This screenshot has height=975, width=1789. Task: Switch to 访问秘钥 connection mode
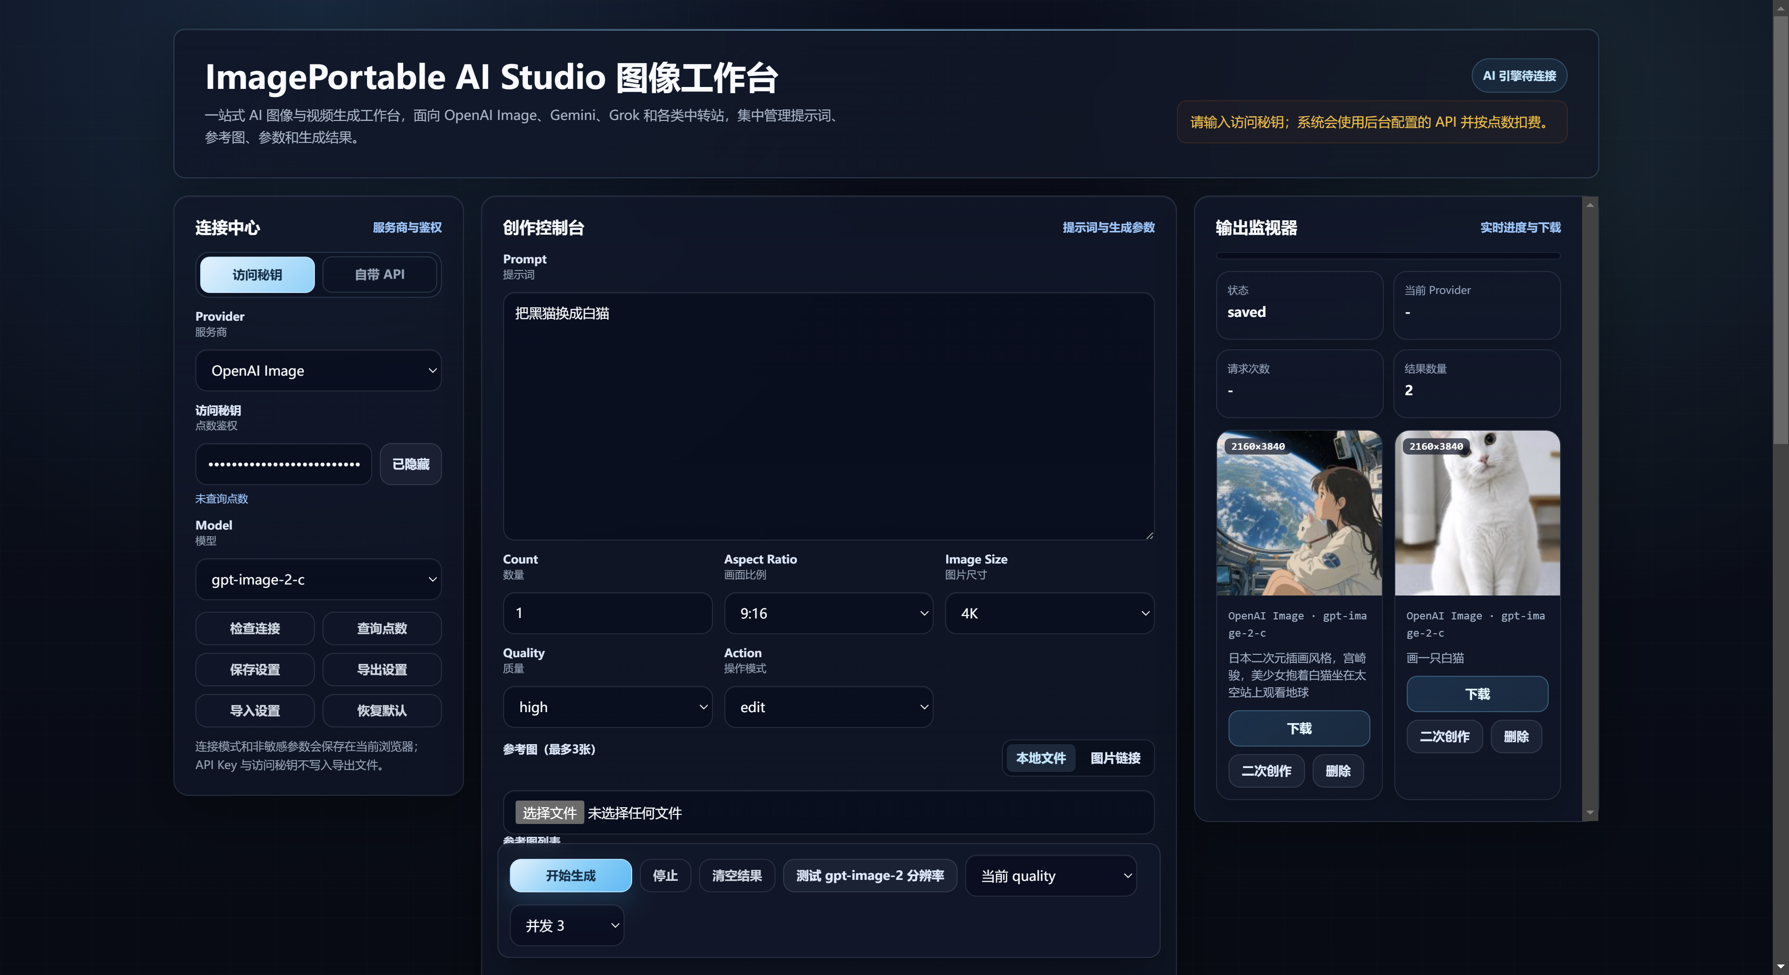tap(257, 274)
